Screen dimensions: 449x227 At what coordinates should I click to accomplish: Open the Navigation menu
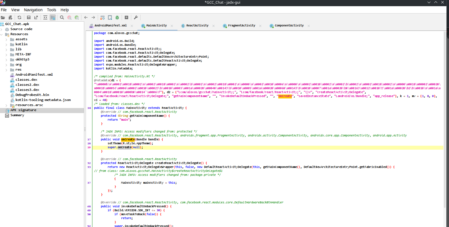(33, 10)
